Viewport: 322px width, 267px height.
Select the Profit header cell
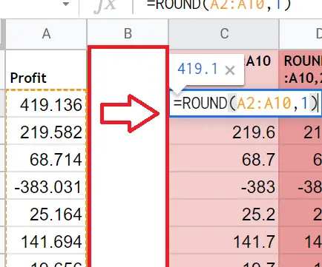[46, 70]
